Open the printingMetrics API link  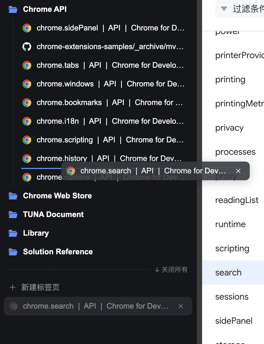[x=239, y=104]
